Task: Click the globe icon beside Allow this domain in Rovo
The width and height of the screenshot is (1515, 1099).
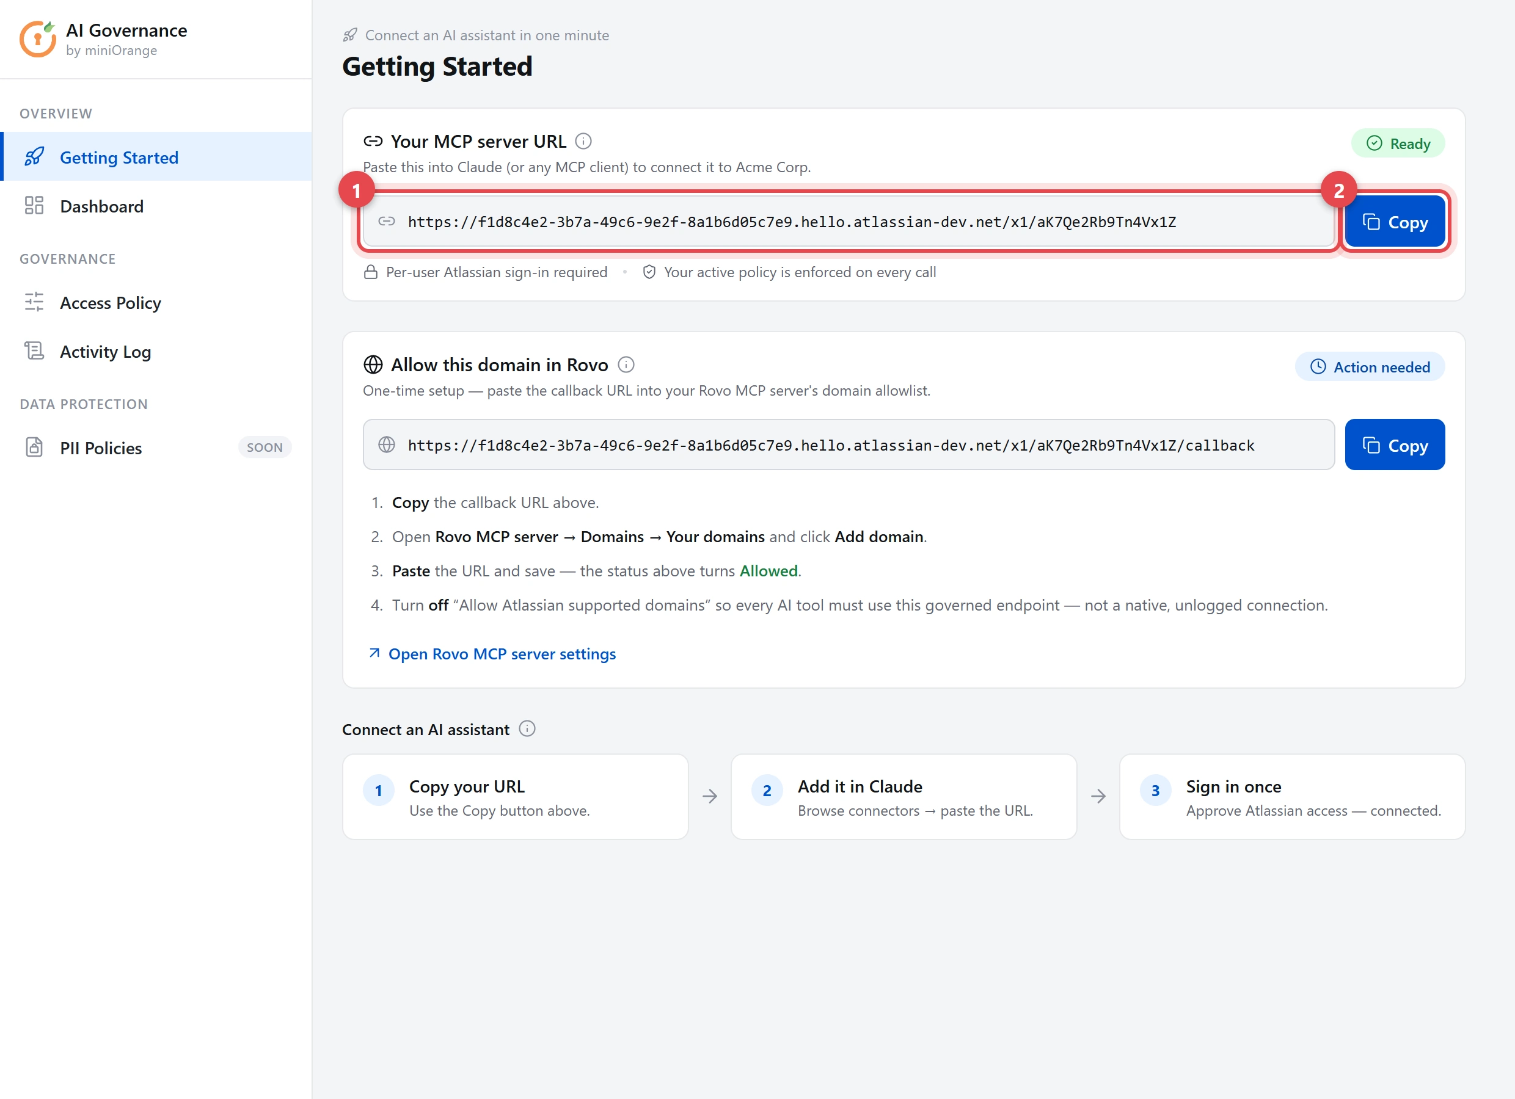Action: pos(373,365)
